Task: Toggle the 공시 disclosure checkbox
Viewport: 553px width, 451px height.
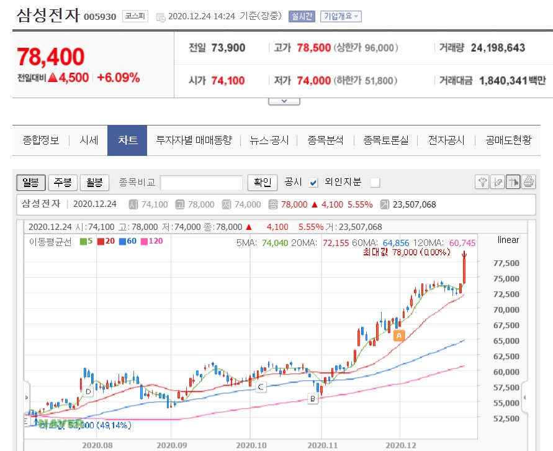Action: [x=313, y=183]
